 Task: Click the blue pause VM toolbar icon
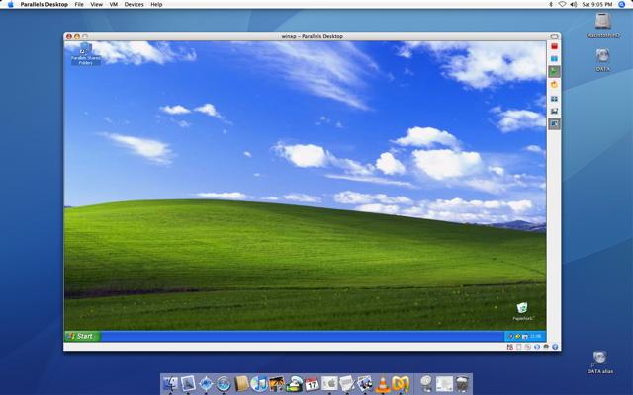pyautogui.click(x=554, y=59)
